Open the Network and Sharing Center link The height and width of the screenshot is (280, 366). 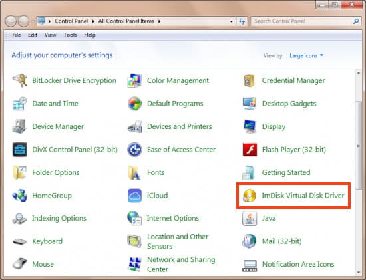click(x=181, y=264)
